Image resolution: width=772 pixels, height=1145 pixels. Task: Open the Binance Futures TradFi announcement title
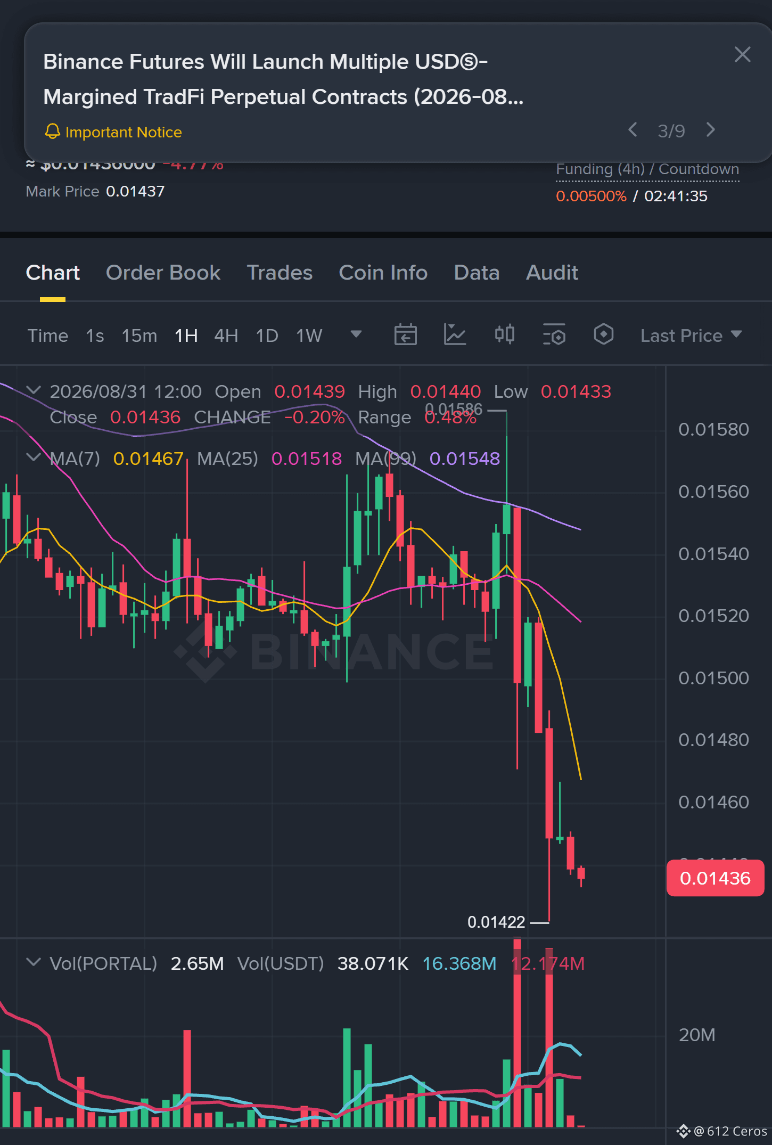pyautogui.click(x=283, y=79)
